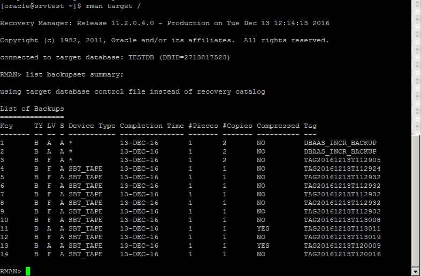Click the 'List of Backups' heading

pyautogui.click(x=32, y=109)
